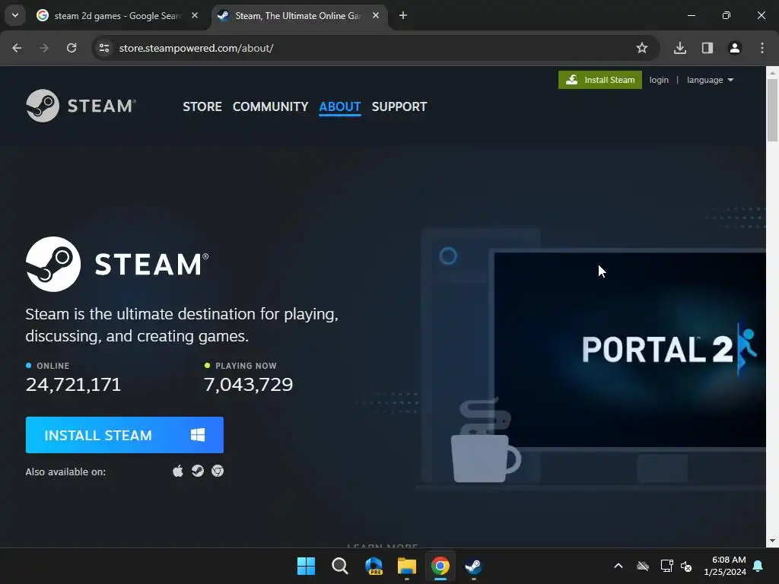This screenshot has width=779, height=584.
Task: Open the tab search dropdown arrow
Action: [15, 15]
